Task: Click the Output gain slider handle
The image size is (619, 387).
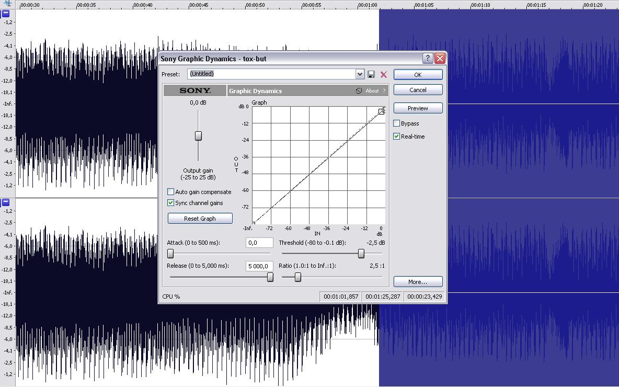Action: click(198, 136)
